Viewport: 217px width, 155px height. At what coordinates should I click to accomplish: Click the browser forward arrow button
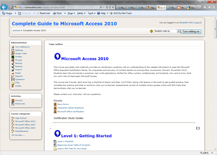(10, 7)
